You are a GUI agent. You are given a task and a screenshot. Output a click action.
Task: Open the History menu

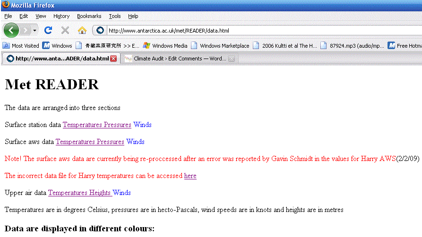pyautogui.click(x=61, y=16)
